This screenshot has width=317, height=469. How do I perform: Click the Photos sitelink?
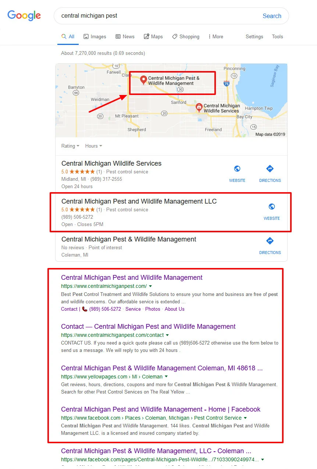click(153, 309)
